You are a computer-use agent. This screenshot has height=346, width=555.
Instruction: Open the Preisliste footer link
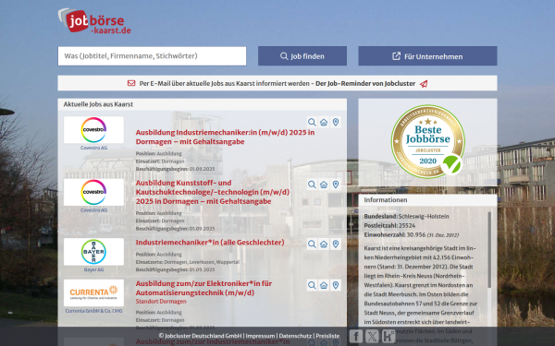(327, 336)
